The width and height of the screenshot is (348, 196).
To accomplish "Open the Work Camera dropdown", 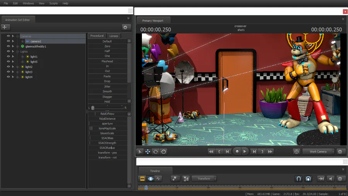I will [319, 151].
